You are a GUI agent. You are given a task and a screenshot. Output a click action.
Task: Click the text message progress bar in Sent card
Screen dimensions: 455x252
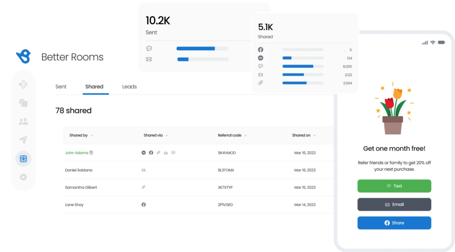(x=202, y=48)
